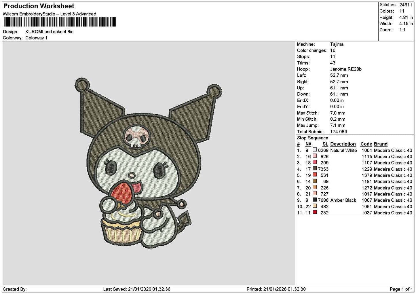The height and width of the screenshot is (294, 416).
Task: Click the 'Amber Black' description text
Action: [x=343, y=200]
